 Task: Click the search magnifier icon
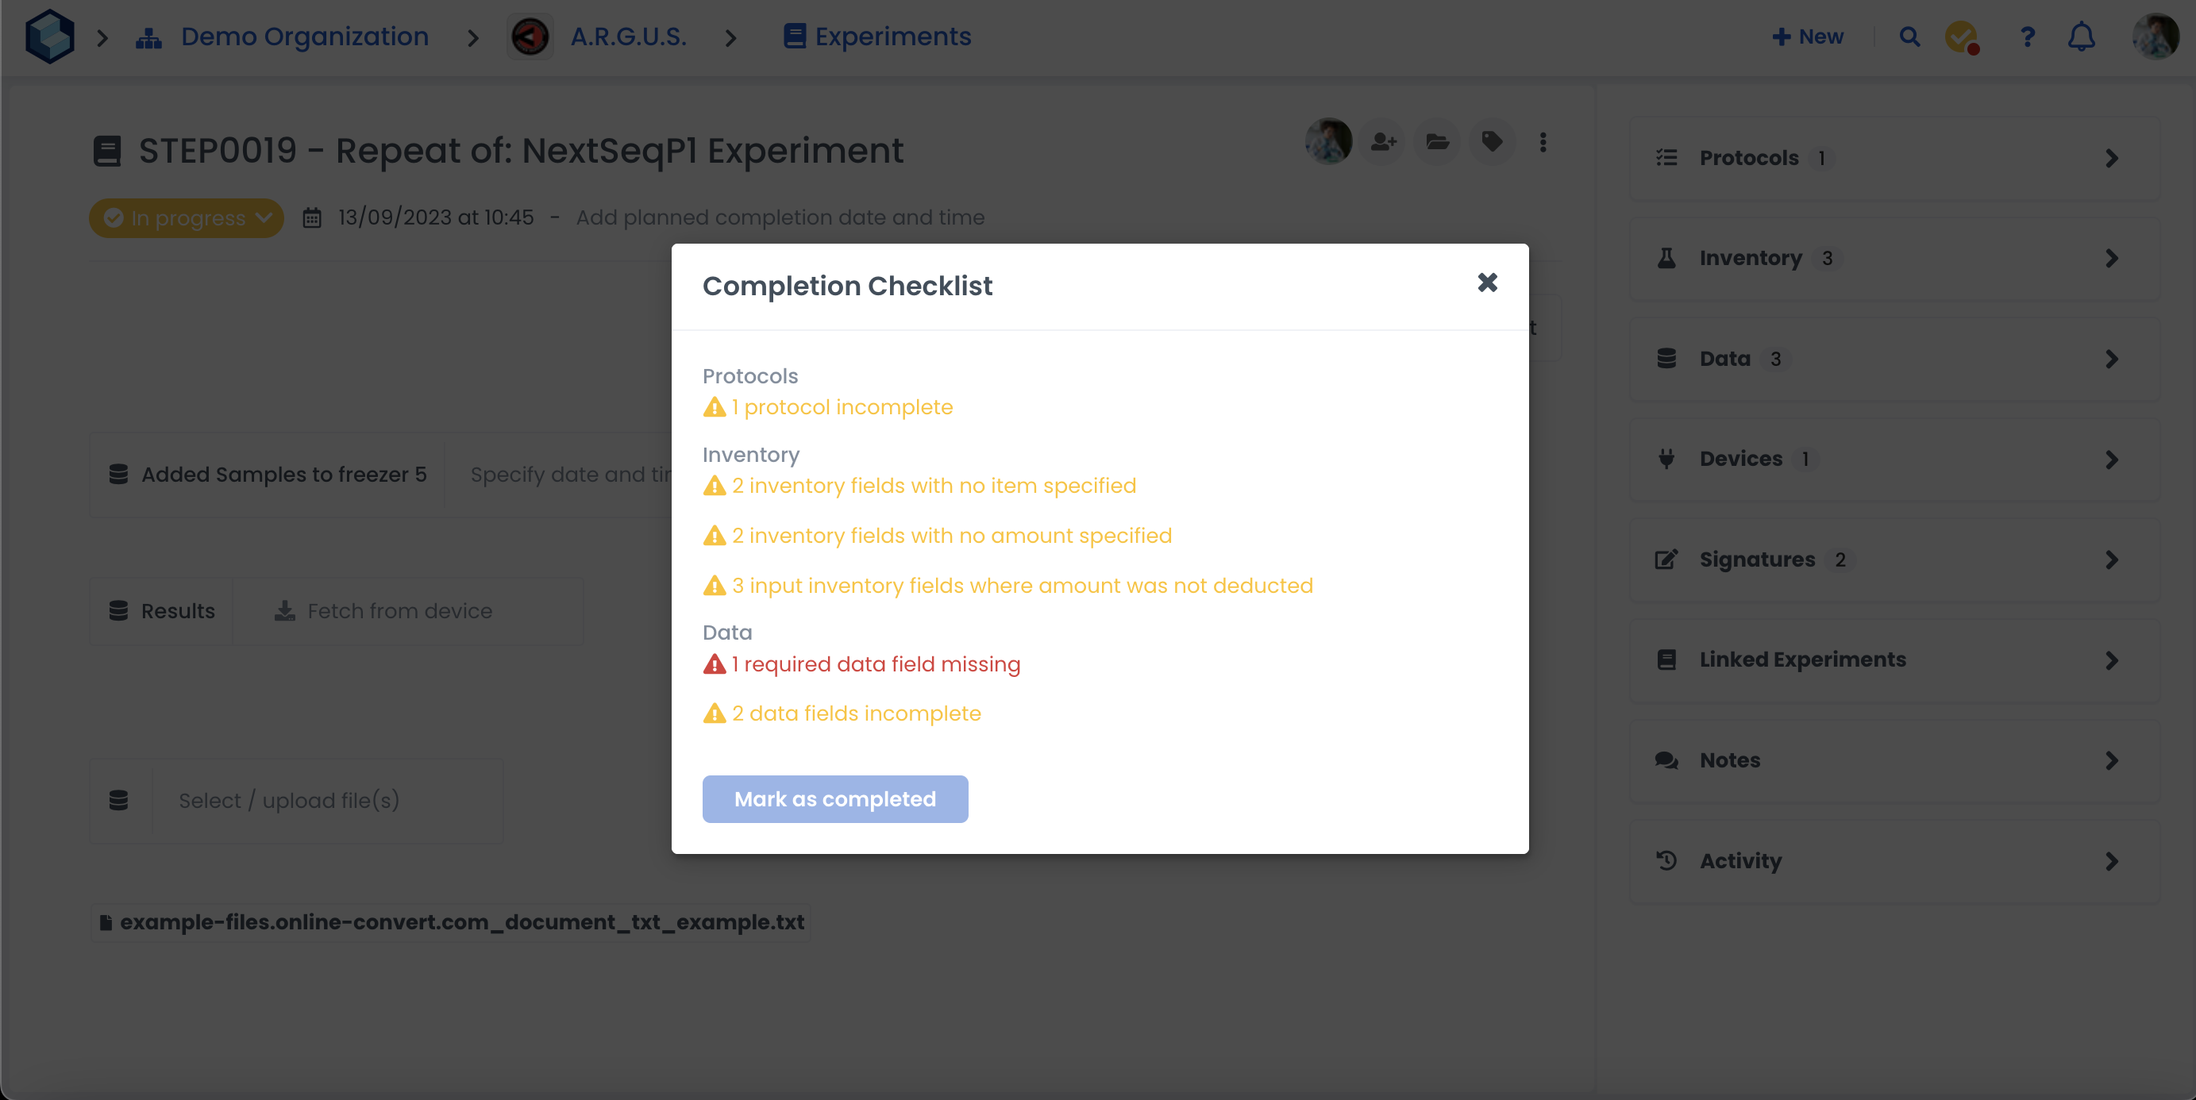click(1909, 37)
